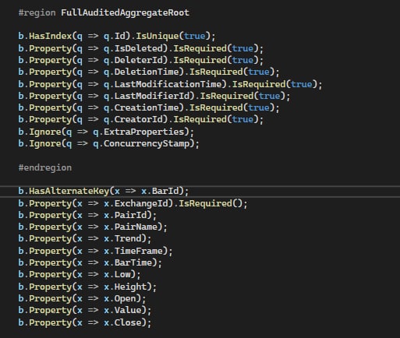The image size is (400, 338).
Task: Click the HasIndex q.Id IsUnique line
Action: pos(117,36)
